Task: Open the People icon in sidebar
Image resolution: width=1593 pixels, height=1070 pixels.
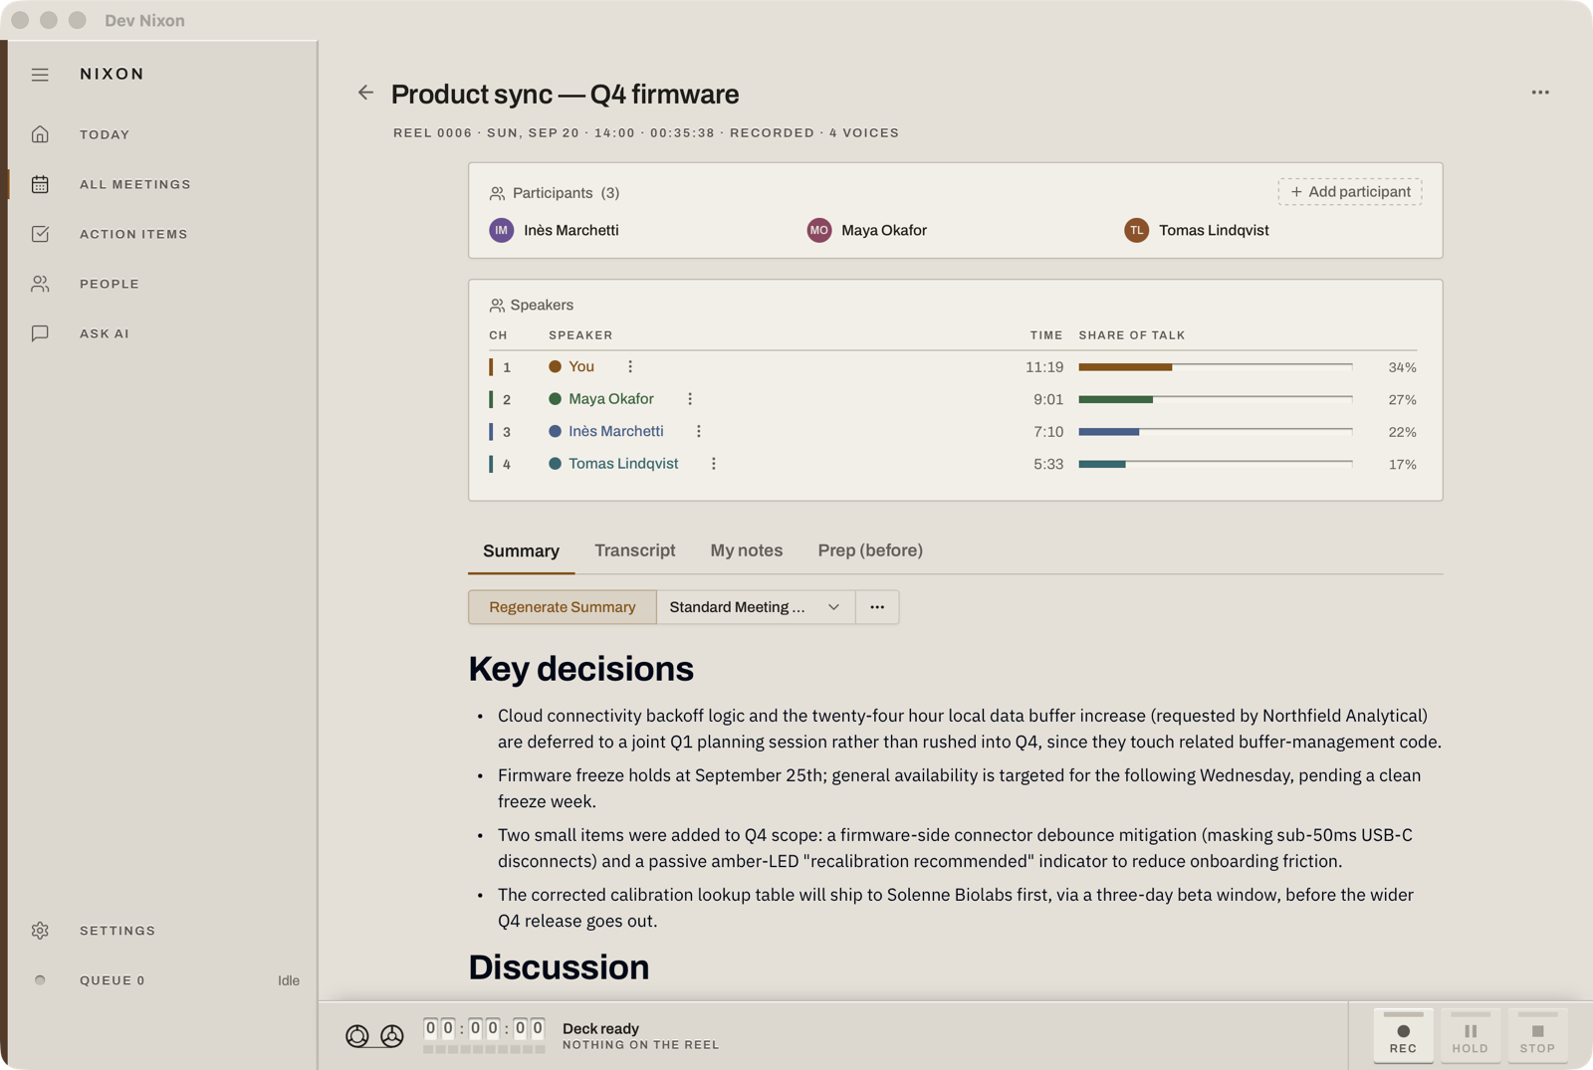Action: [40, 284]
